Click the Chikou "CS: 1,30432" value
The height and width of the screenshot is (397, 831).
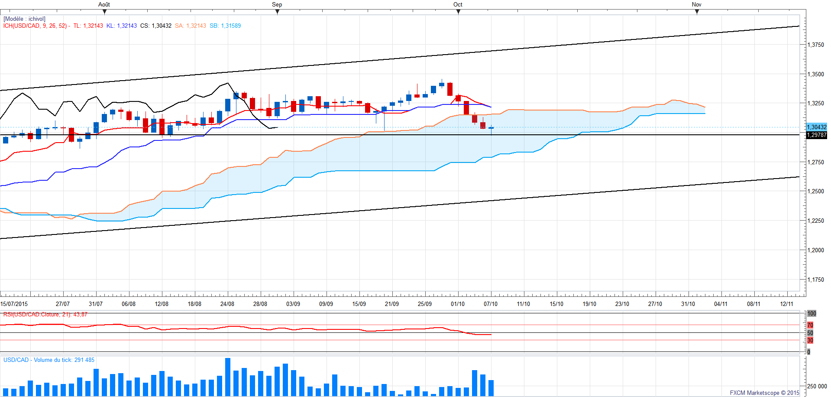click(156, 26)
